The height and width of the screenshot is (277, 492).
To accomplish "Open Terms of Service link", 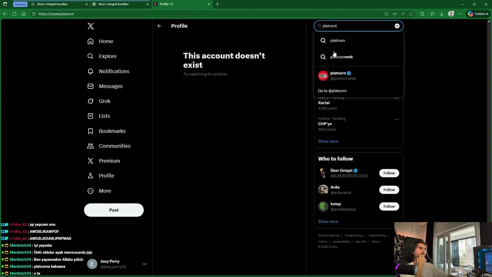I will (x=329, y=235).
